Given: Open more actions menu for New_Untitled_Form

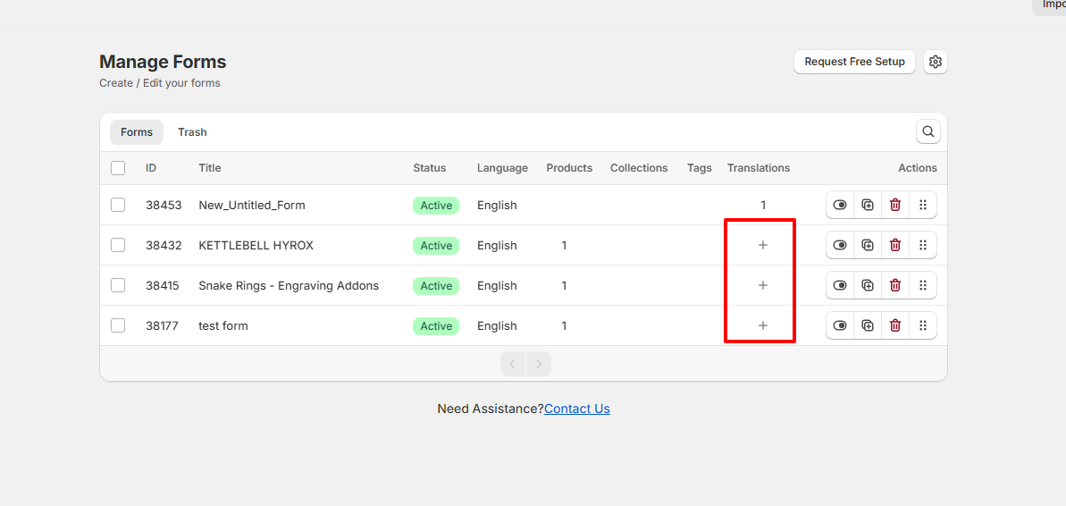Looking at the screenshot, I should pos(922,205).
